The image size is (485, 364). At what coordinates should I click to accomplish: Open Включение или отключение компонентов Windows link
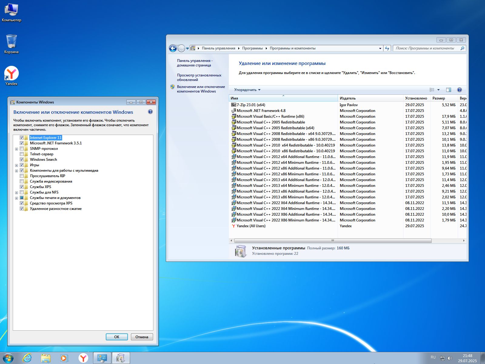click(201, 89)
